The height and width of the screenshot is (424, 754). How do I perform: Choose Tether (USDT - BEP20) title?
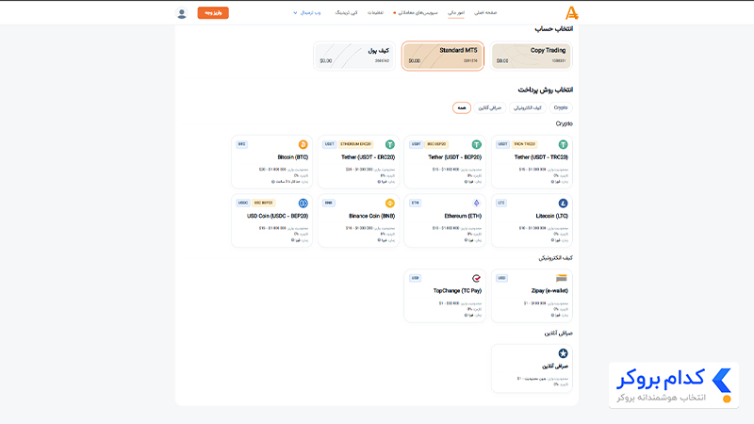click(x=454, y=157)
